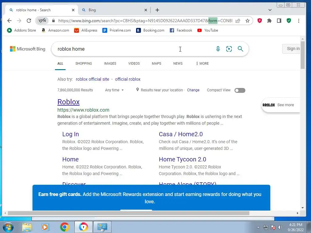Click the volume speaker tray icon
Image resolution: width=311 pixels, height=233 pixels.
280,227
